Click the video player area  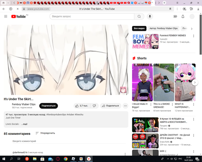[x=66, y=60]
